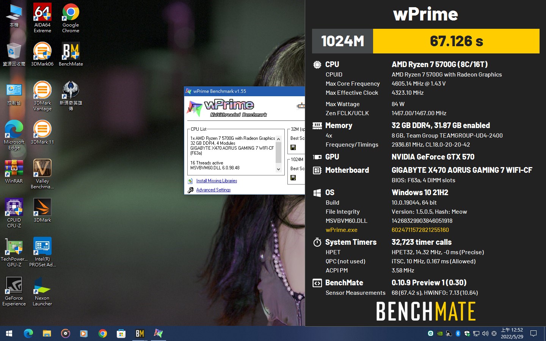
Task: Click scroll-down arrow in the CPU List
Action: 279,169
